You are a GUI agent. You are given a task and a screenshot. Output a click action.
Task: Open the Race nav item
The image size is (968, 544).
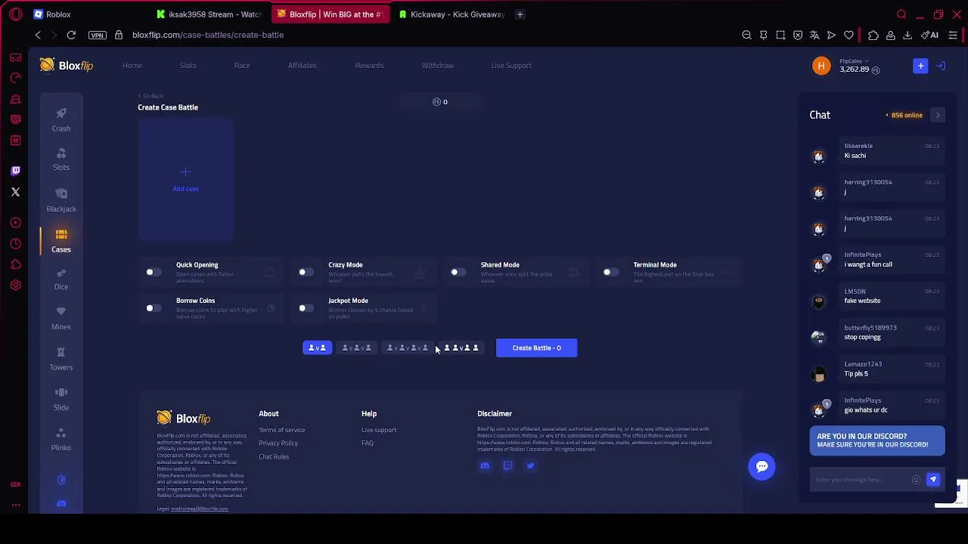click(x=242, y=66)
